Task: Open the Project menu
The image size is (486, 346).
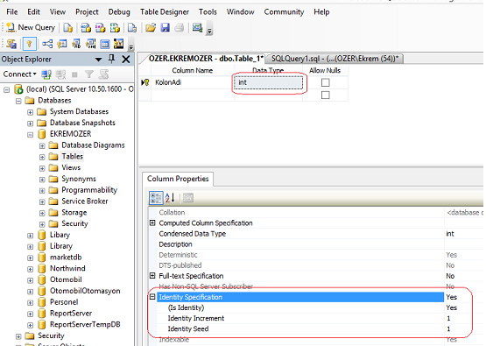Action: click(x=87, y=11)
